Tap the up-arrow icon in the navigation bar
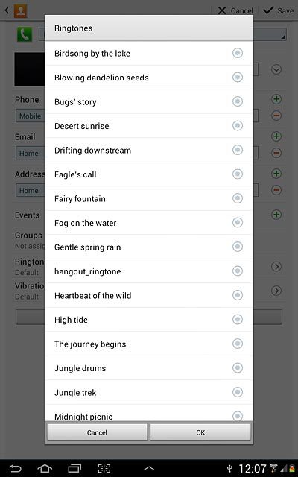 click(x=149, y=468)
